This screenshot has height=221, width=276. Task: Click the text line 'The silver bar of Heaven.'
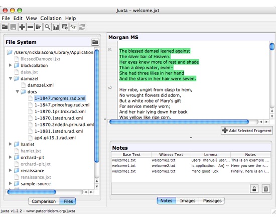(145, 57)
